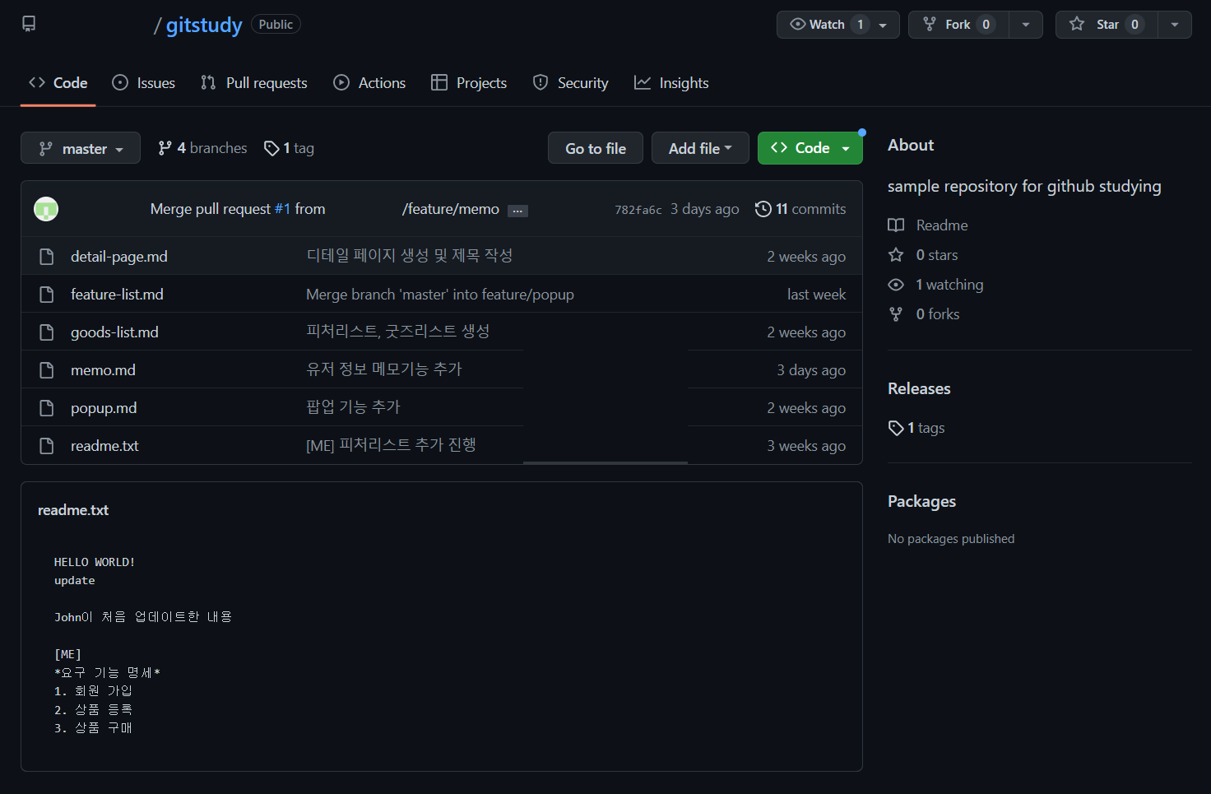The image size is (1211, 794).
Task: Click the tag icon beside 1 tag
Action: 271,147
